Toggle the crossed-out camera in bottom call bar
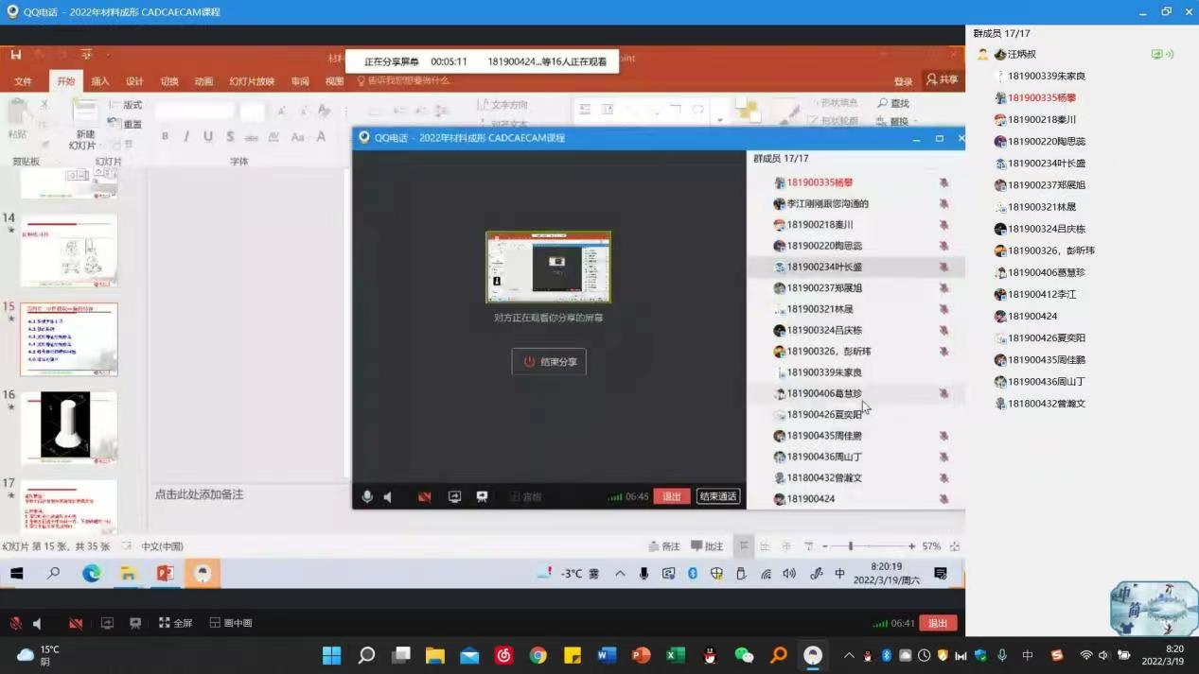Viewport: 1199px width, 674px height. (76, 624)
